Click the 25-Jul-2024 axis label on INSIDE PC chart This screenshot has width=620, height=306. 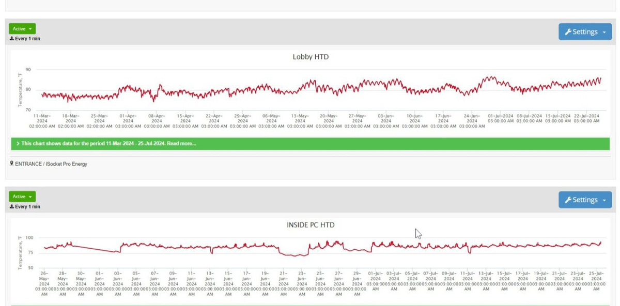tap(597, 281)
